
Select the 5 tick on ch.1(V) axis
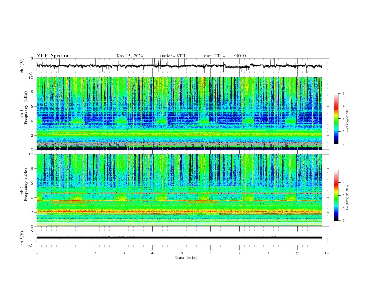[32, 58]
